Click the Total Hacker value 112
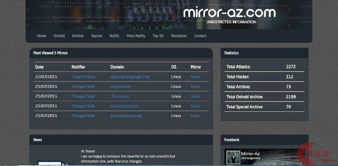This screenshot has width=338, height=166. click(290, 77)
